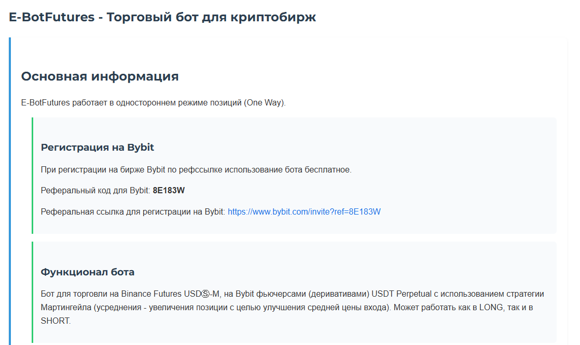
Task: Click the "Функционал бота" heading
Action: 88,272
